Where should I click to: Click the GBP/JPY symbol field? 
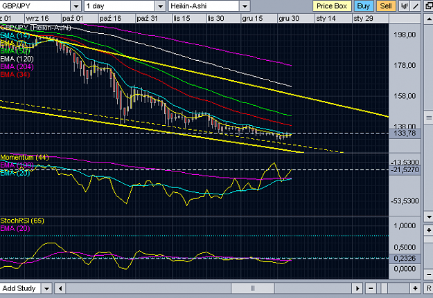click(35, 6)
